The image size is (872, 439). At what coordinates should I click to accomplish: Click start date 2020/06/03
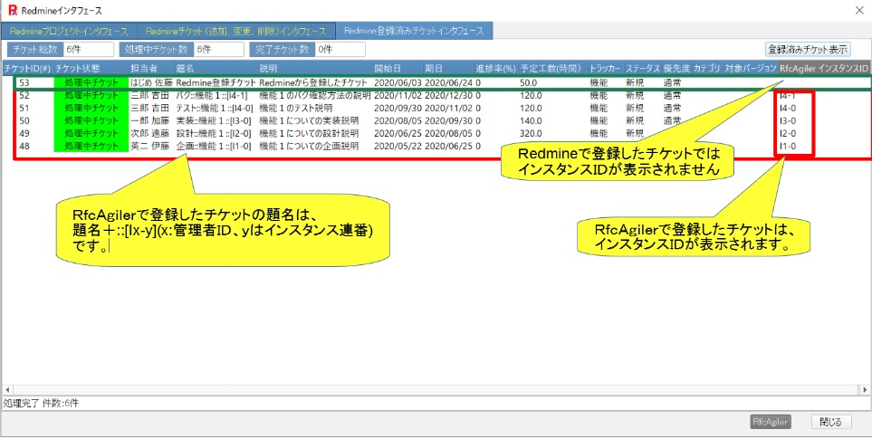pyautogui.click(x=398, y=82)
